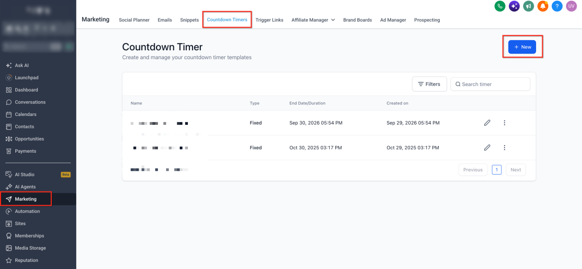Click the Reputation star icon

(x=9, y=260)
